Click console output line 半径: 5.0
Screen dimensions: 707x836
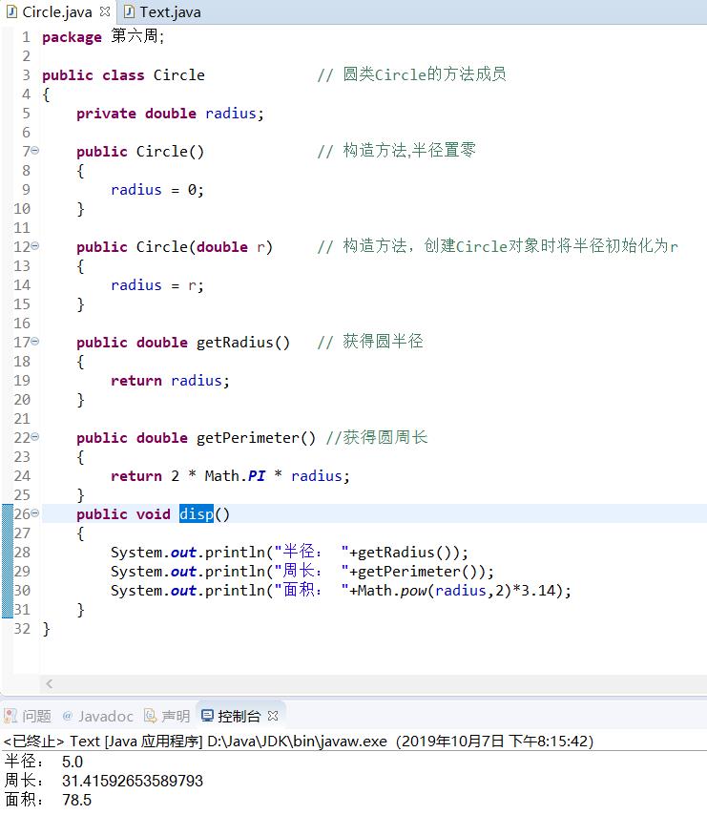[44, 762]
